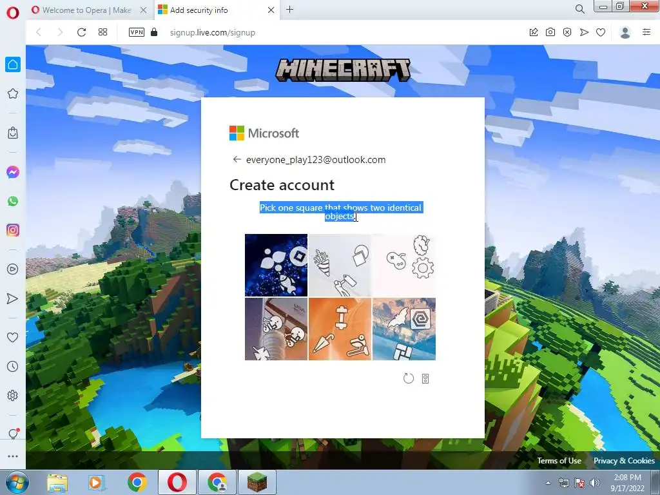The width and height of the screenshot is (660, 495).
Task: Switch to Add security info tab
Action: [199, 10]
